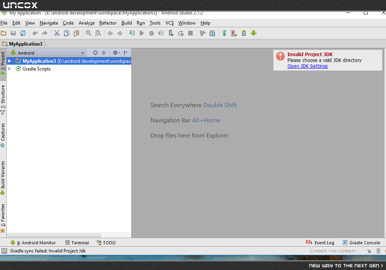Open the Tools menu
This screenshot has height=270, width=386.
pos(155,23)
